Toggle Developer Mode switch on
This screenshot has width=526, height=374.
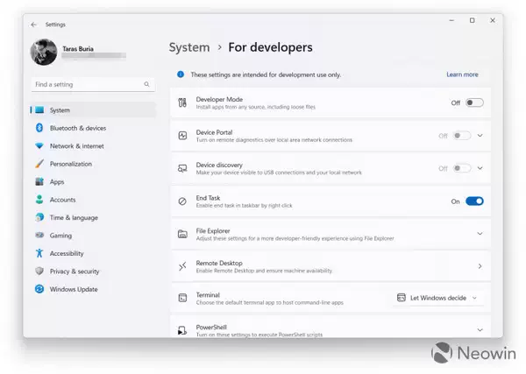pyautogui.click(x=474, y=102)
